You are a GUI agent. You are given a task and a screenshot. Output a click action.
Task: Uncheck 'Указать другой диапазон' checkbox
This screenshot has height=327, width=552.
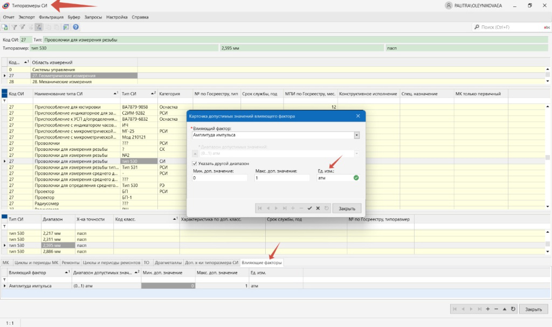(x=194, y=164)
